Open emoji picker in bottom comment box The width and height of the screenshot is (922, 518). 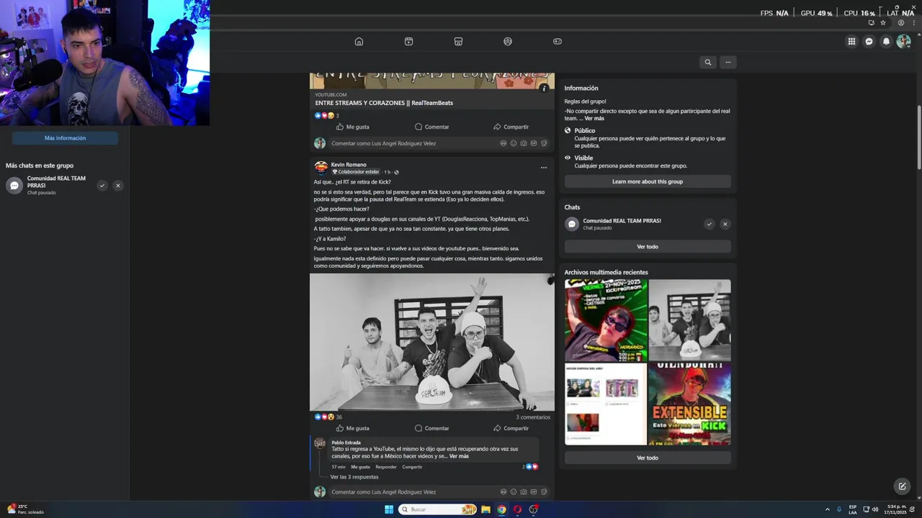point(514,492)
